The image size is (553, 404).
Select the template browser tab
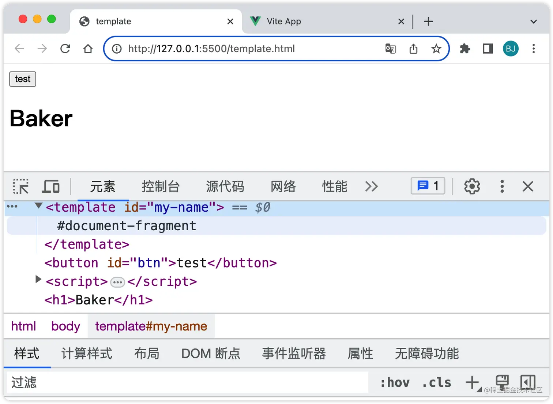[155, 22]
